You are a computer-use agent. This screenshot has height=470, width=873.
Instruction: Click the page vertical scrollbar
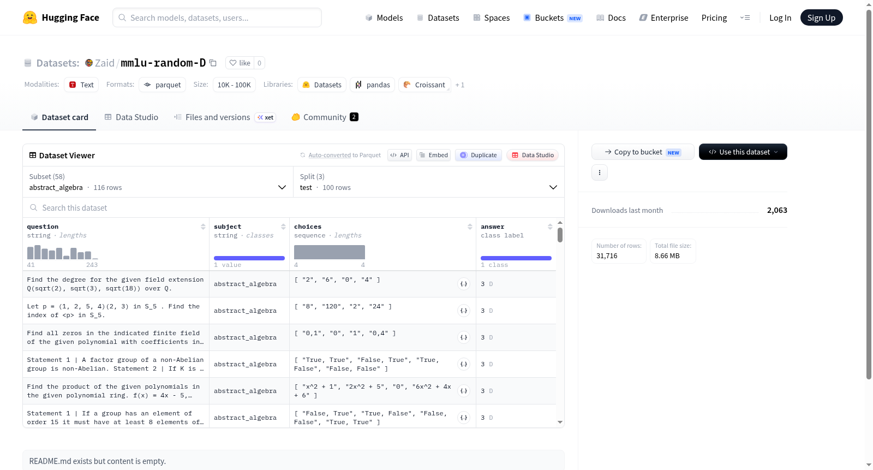tap(869, 194)
